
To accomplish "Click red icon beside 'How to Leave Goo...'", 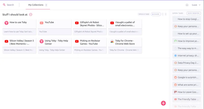I will click(x=175, y=92).
